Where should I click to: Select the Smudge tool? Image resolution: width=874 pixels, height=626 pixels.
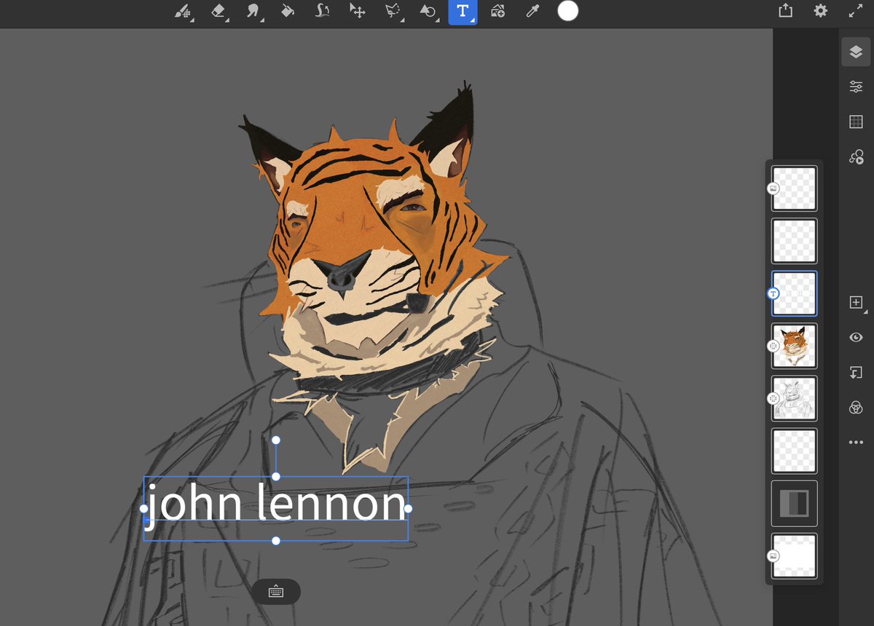pos(253,12)
